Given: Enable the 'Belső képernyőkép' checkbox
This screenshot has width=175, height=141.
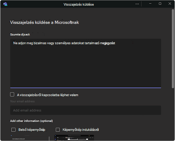Looking at the screenshot, I should [x=13, y=130].
